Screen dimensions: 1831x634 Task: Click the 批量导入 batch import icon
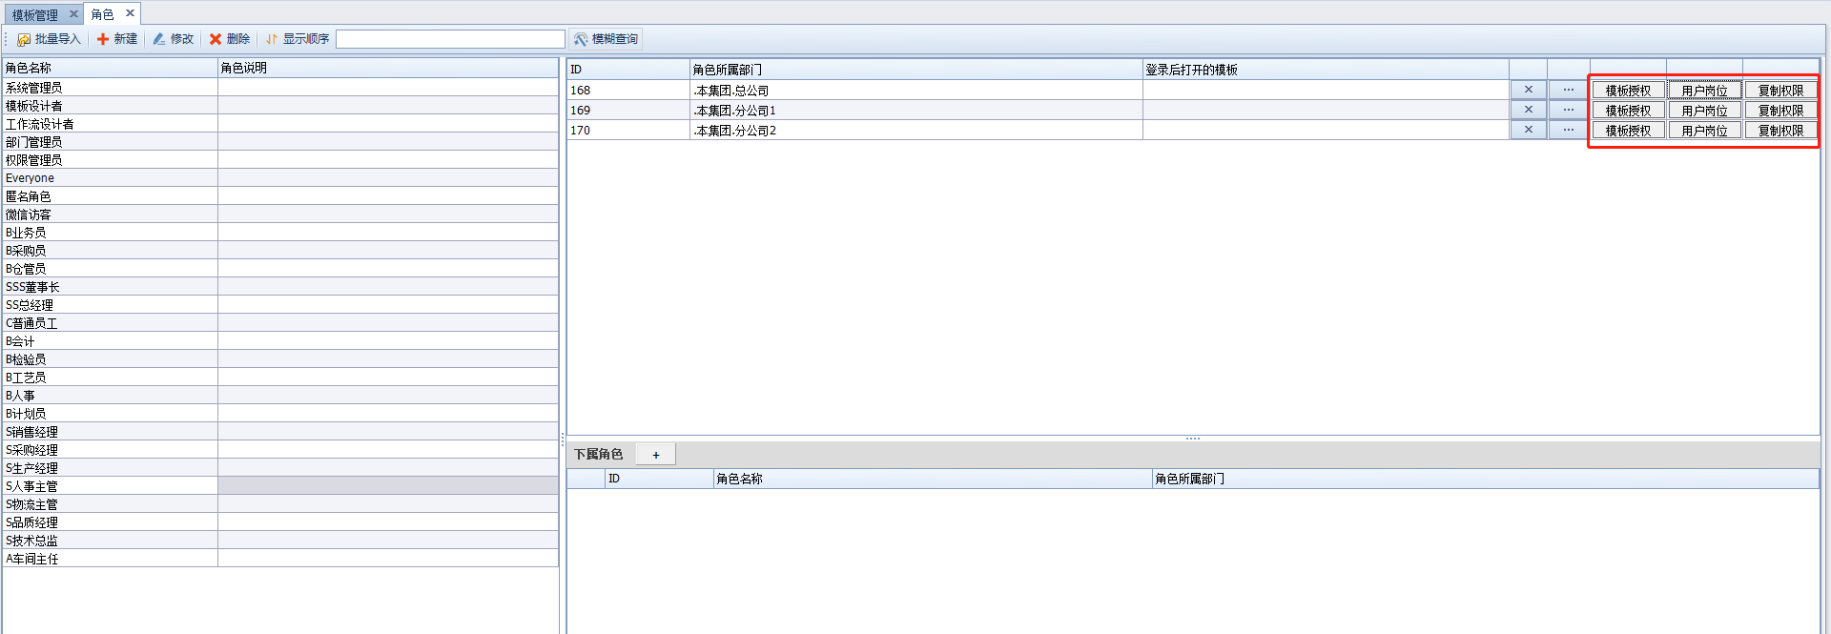point(24,39)
